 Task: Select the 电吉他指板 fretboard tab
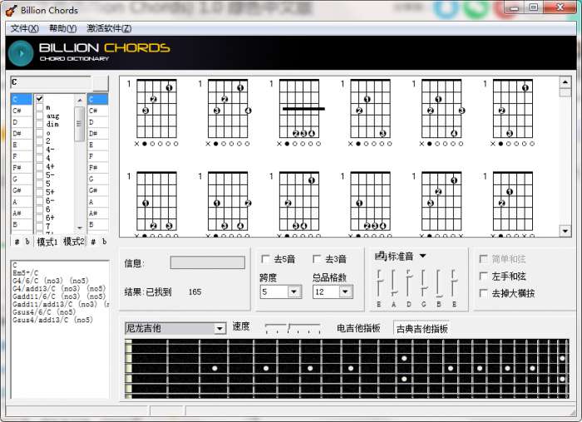(x=358, y=328)
